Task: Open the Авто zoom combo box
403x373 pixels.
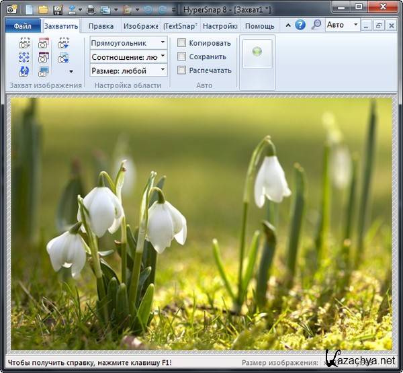Action: coord(343,25)
